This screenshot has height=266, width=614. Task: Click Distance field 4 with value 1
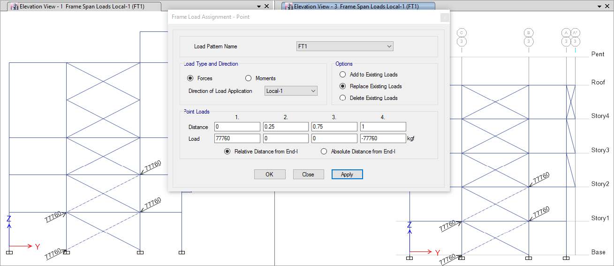pos(383,127)
